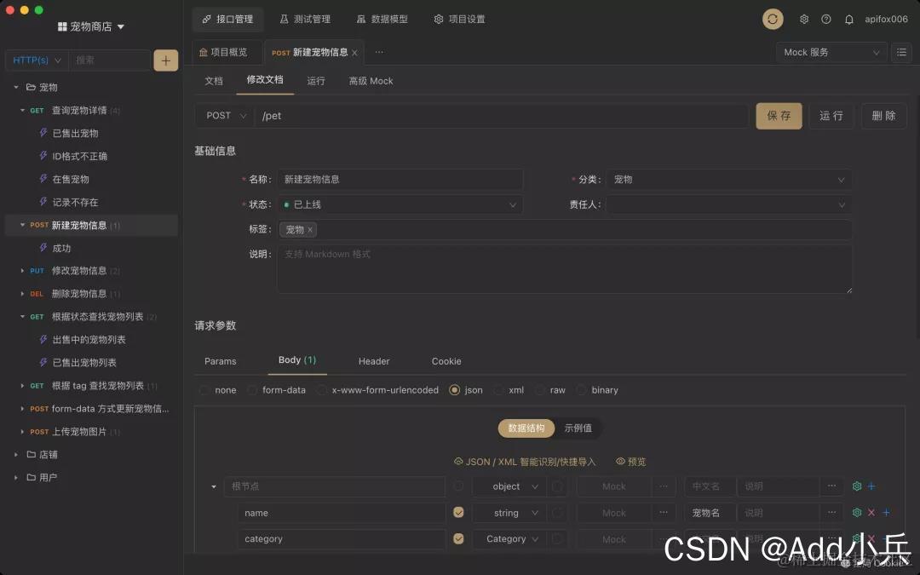This screenshot has width=920, height=575.
Task: Click the 预览 link above the data structure
Action: coord(631,461)
